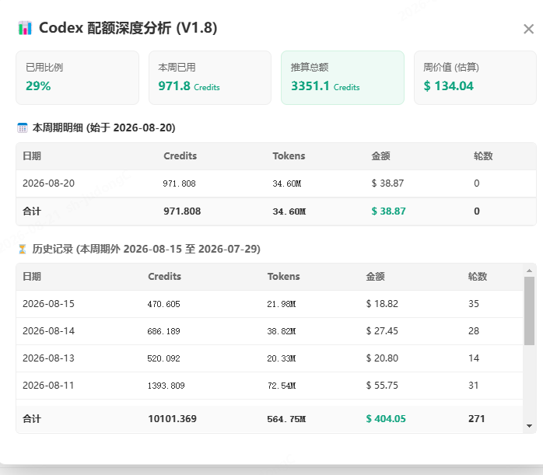The height and width of the screenshot is (475, 543).
Task: Click the calendar icon for current period details
Action: (x=23, y=127)
